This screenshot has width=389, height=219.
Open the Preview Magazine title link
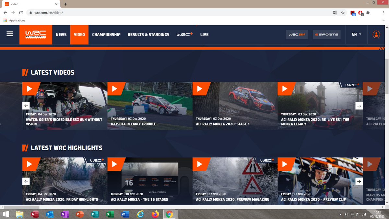(232, 199)
